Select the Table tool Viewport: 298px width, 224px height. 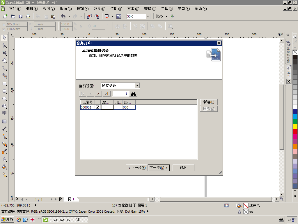click(x=4, y=121)
